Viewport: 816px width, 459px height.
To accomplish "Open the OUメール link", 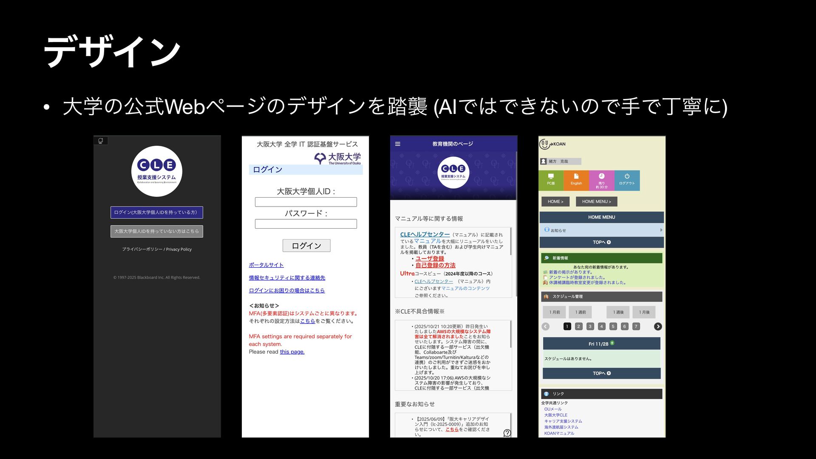I will point(552,409).
